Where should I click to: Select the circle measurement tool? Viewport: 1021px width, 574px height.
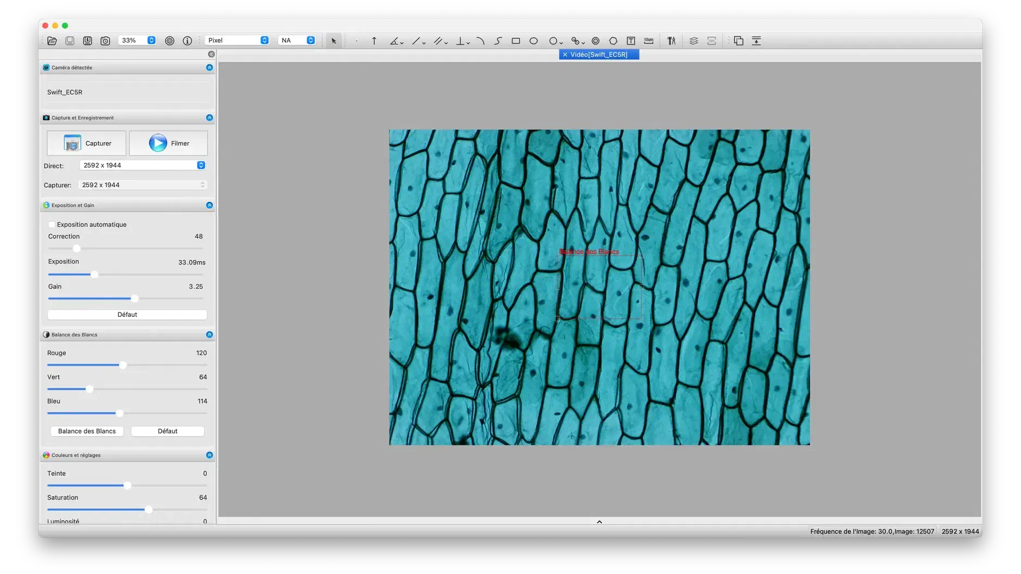point(553,41)
